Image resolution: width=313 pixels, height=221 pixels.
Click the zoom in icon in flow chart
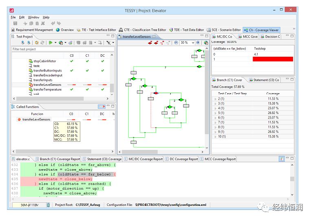[198, 42]
